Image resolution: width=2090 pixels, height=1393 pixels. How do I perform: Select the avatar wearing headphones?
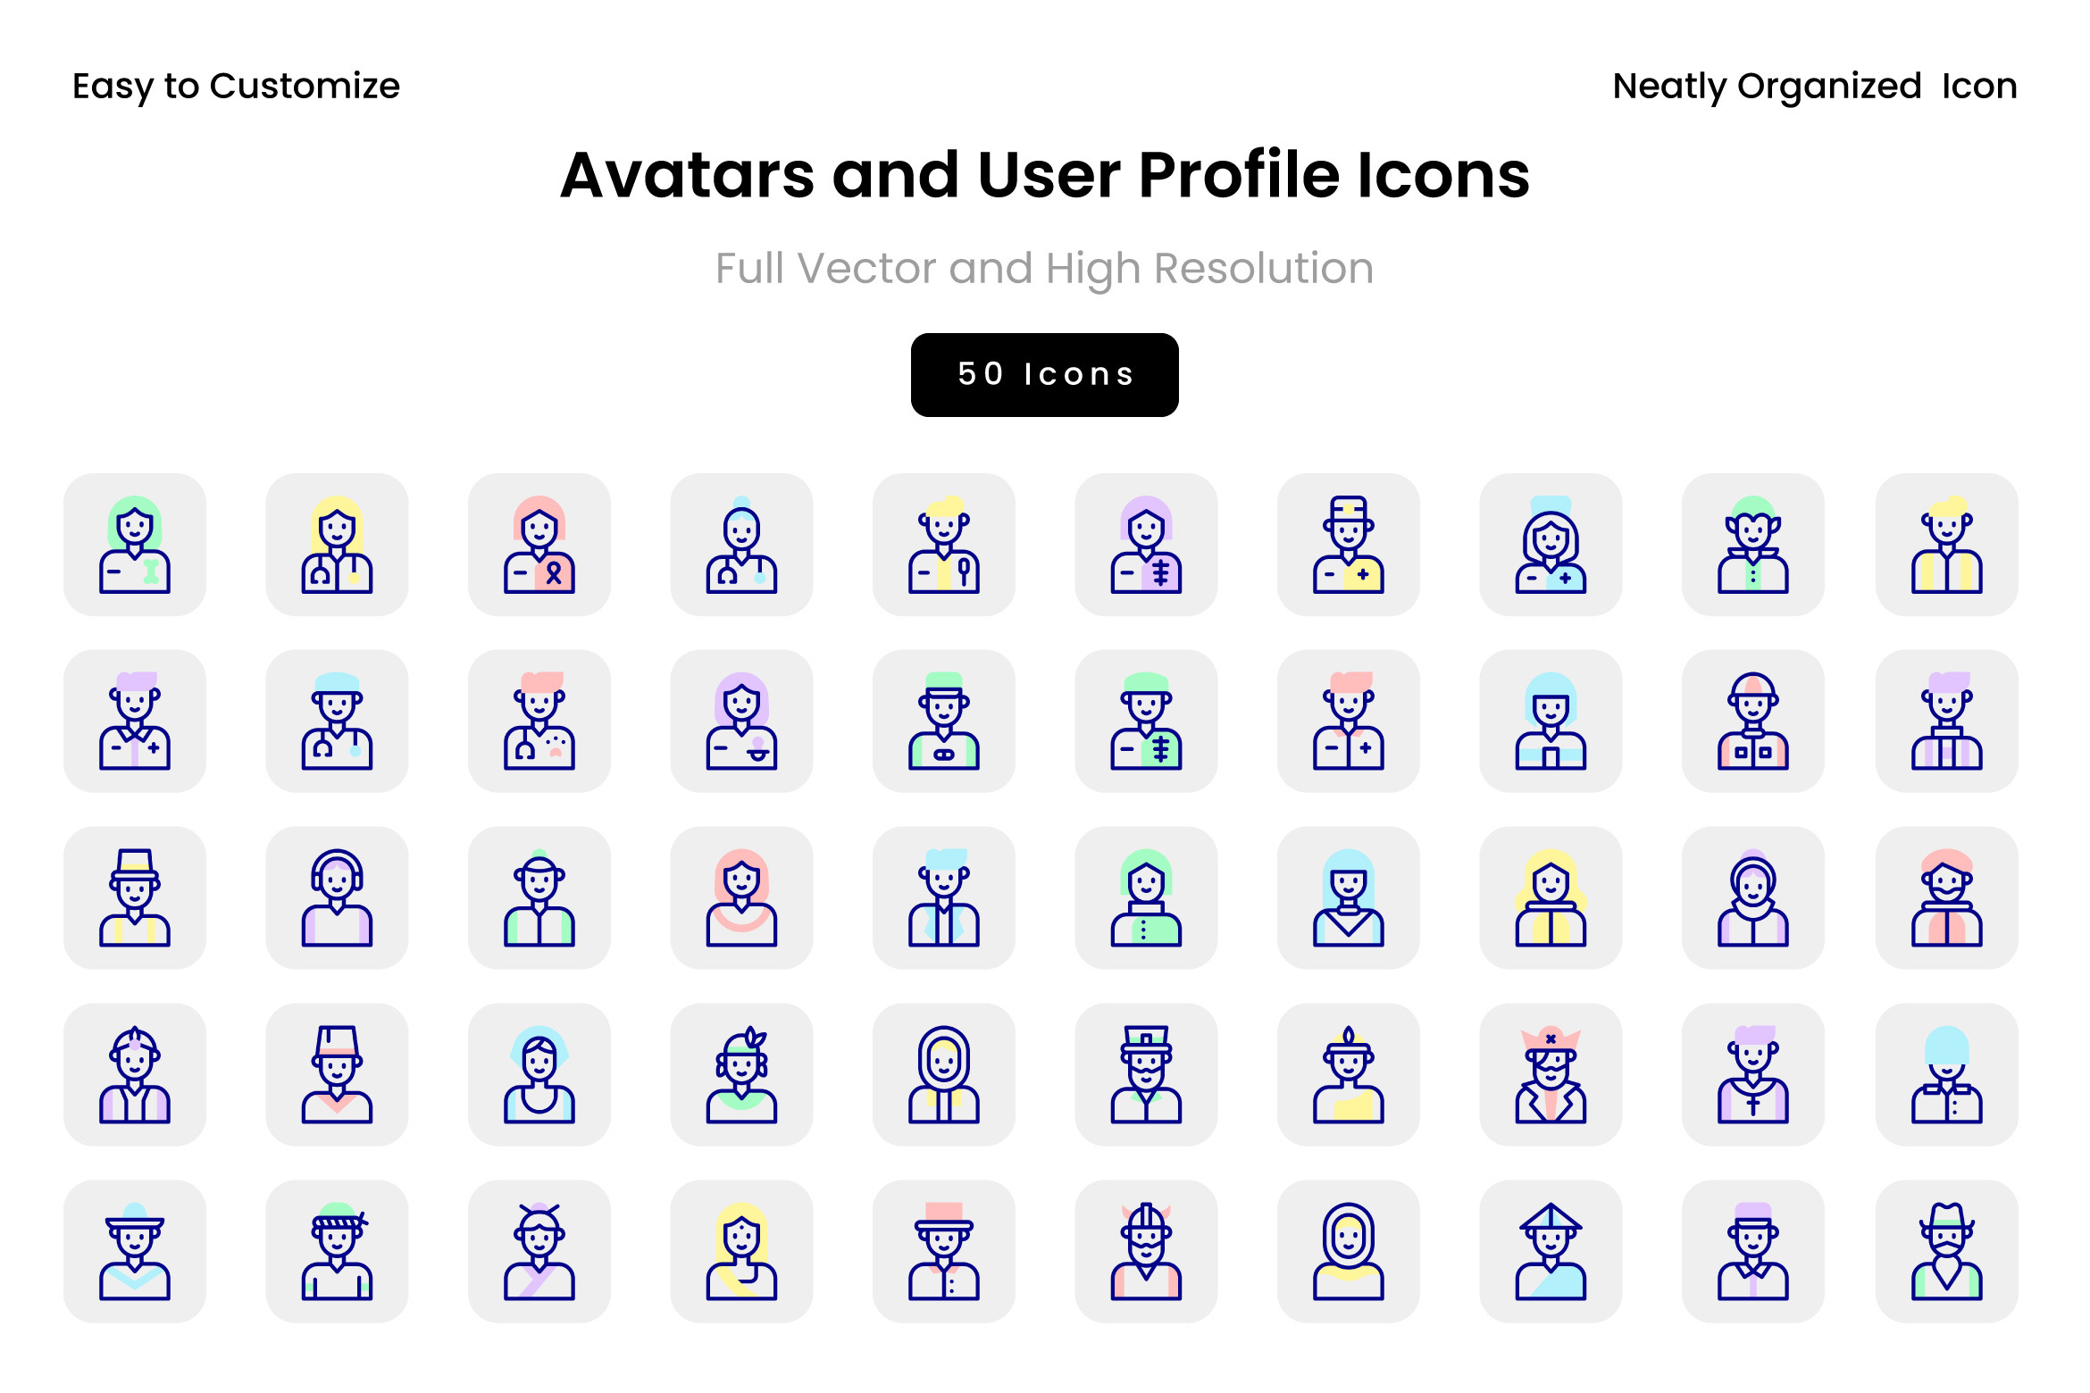click(337, 897)
